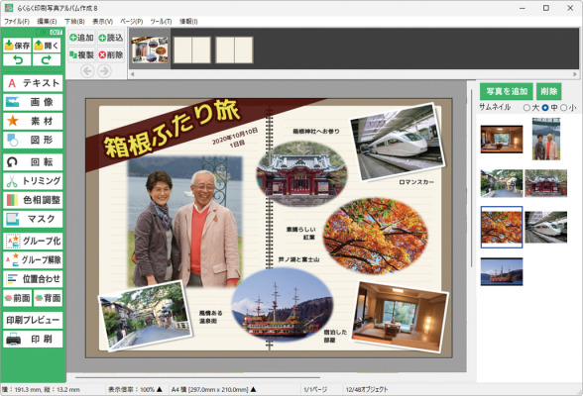
Task: Open the ツール(T) menu
Action: tap(161, 22)
